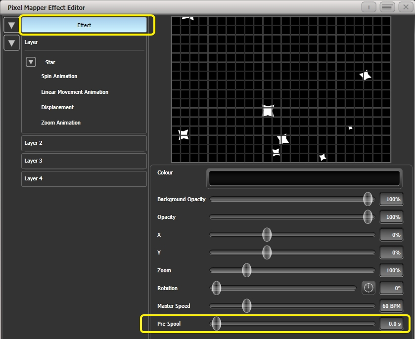Screen dimensions: 415x339
Task: Click the Zoom slider handle
Action: click(x=247, y=270)
